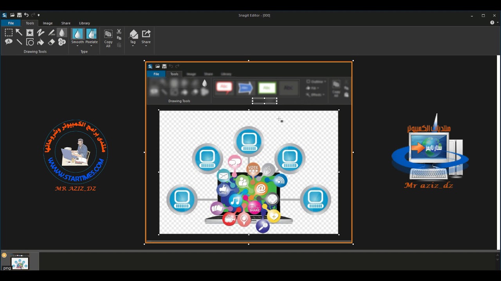
Task: Pick the freehand Pen tool
Action: pyautogui.click(x=41, y=33)
